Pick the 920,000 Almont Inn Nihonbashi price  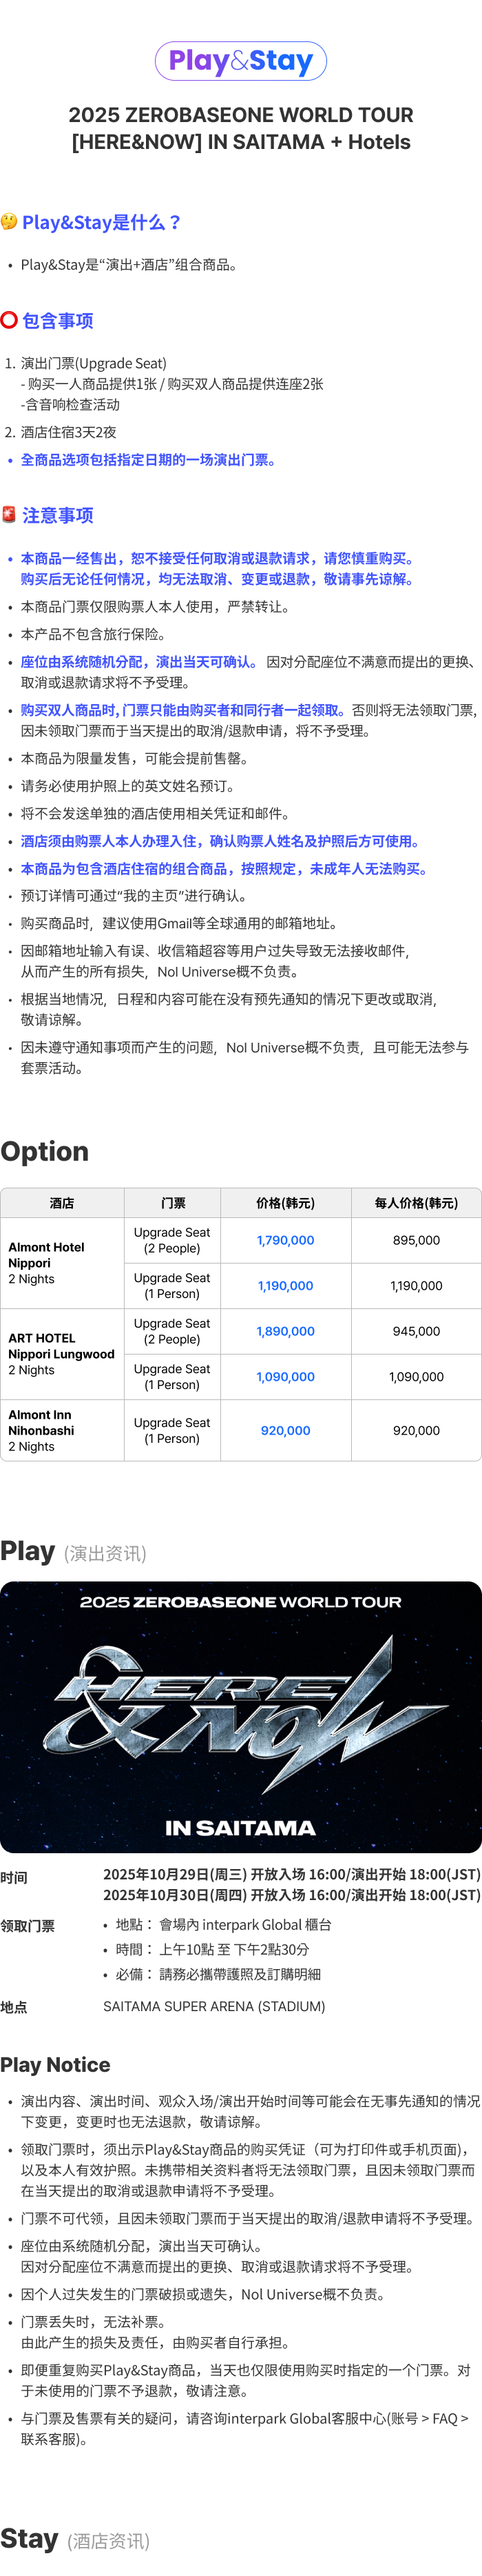point(285,1431)
